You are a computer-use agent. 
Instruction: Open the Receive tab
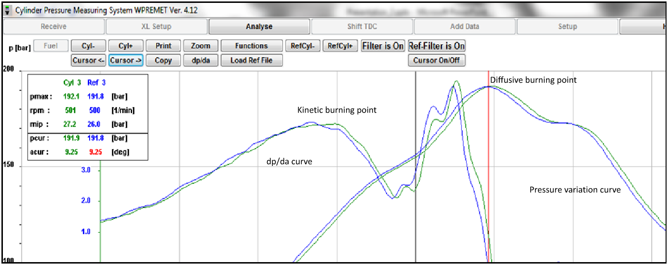click(x=53, y=26)
